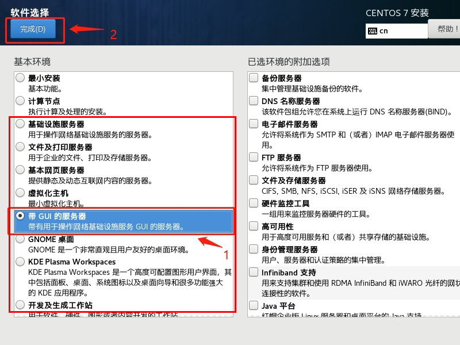Screen dimensions: 460x345
Task: Click the CIFS, SMB, NFS, iSCSI description text
Action: [x=354, y=191]
